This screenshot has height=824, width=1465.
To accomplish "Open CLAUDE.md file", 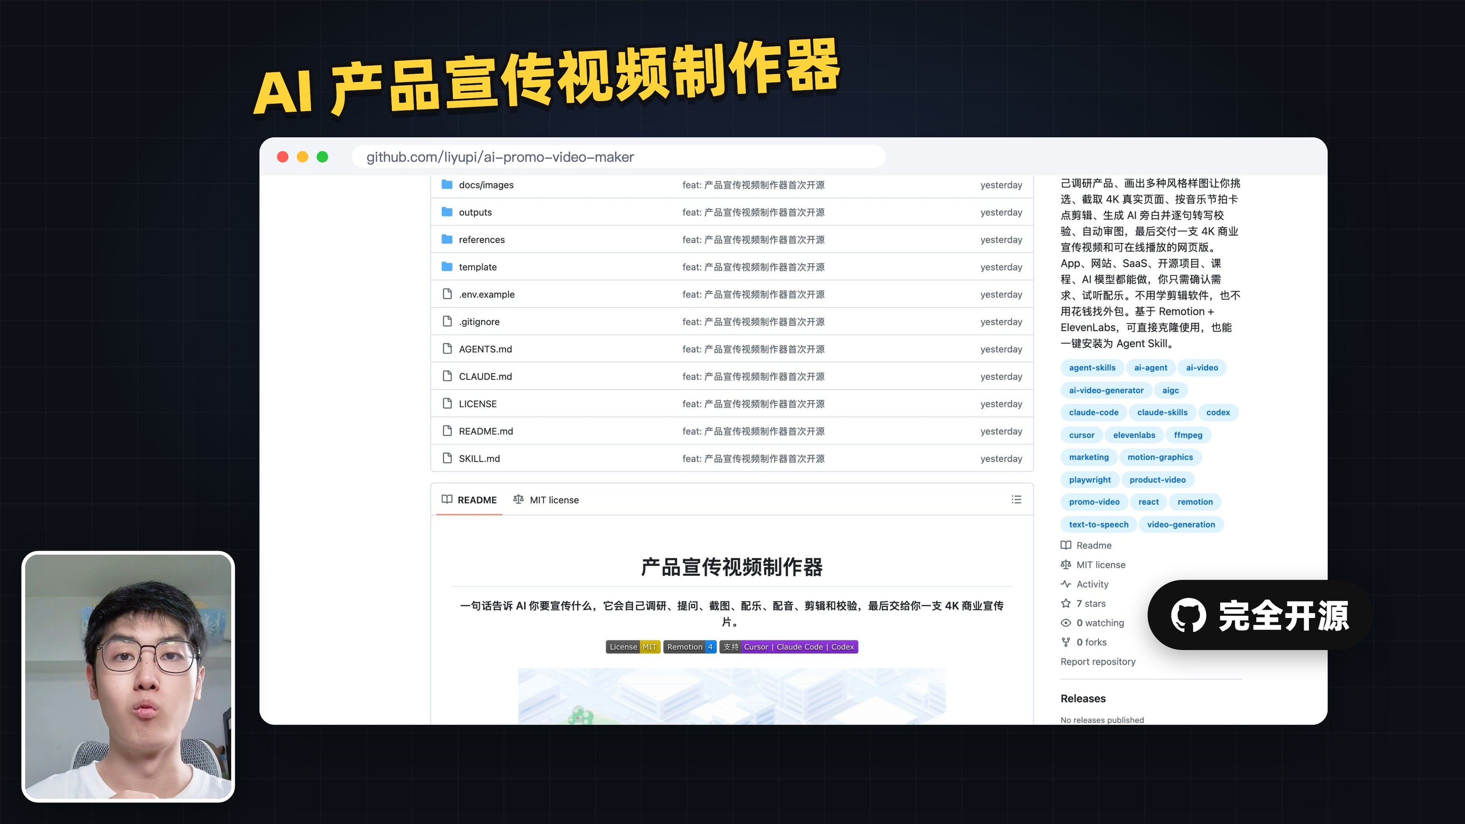I will click(485, 376).
